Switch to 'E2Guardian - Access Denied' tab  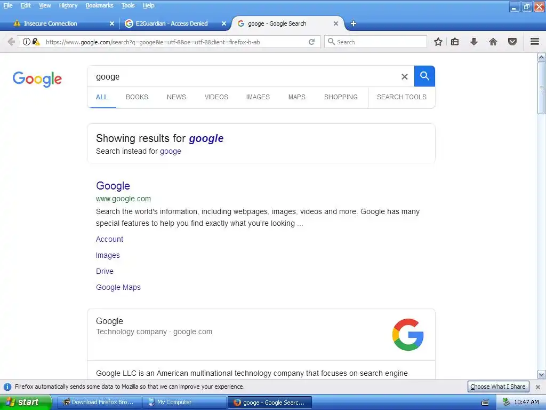(x=171, y=23)
